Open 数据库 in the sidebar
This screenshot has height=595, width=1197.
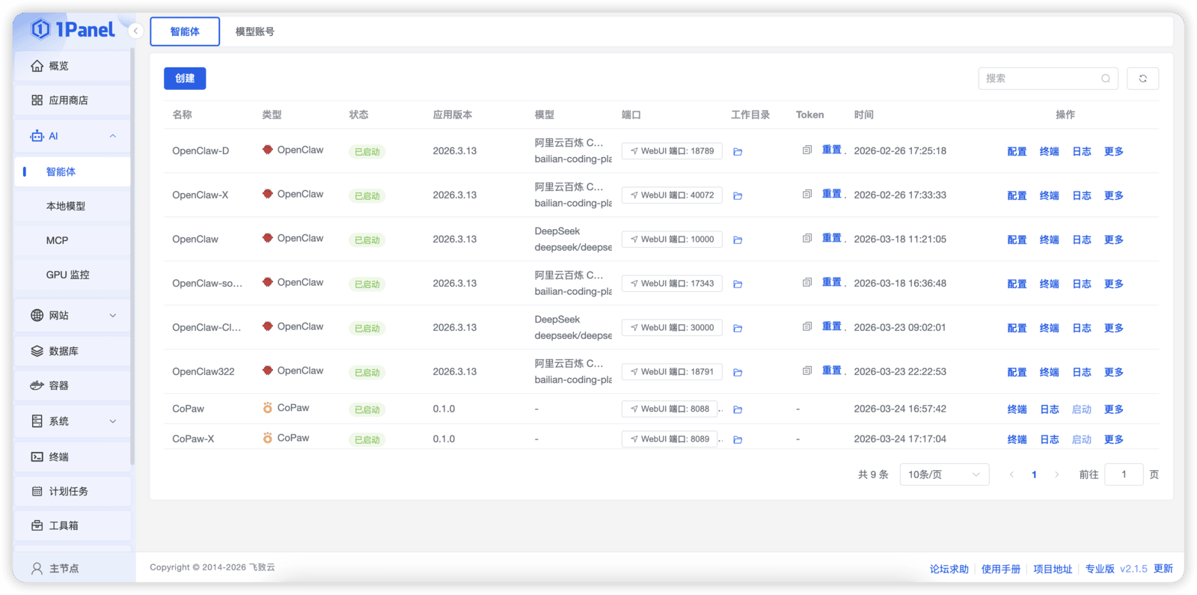(x=73, y=351)
